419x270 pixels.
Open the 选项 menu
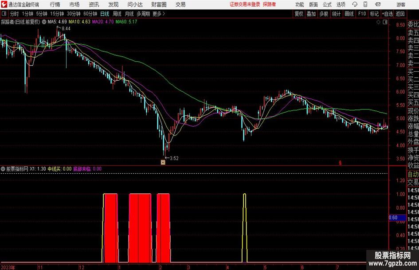tap(341, 4)
